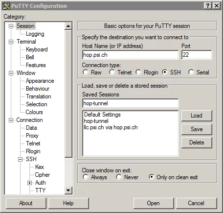Open the Appearance category
This screenshot has width=223, height=213.
(x=40, y=81)
